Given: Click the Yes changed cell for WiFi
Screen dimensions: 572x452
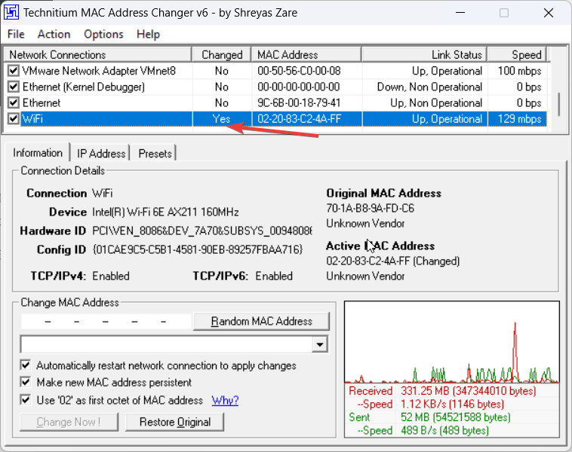Looking at the screenshot, I should pos(221,119).
